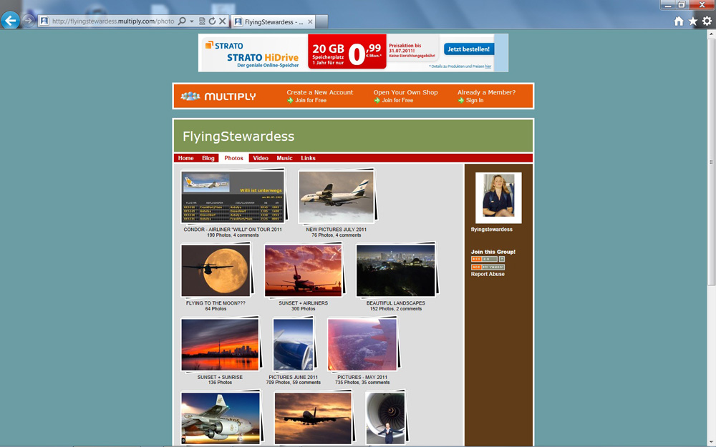Click the refresh page icon in address bar
716x447 pixels.
click(x=213, y=21)
